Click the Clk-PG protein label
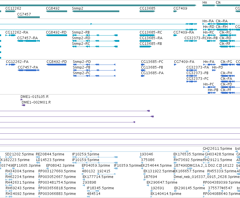This screenshot has height=198, width=240. point(226,62)
